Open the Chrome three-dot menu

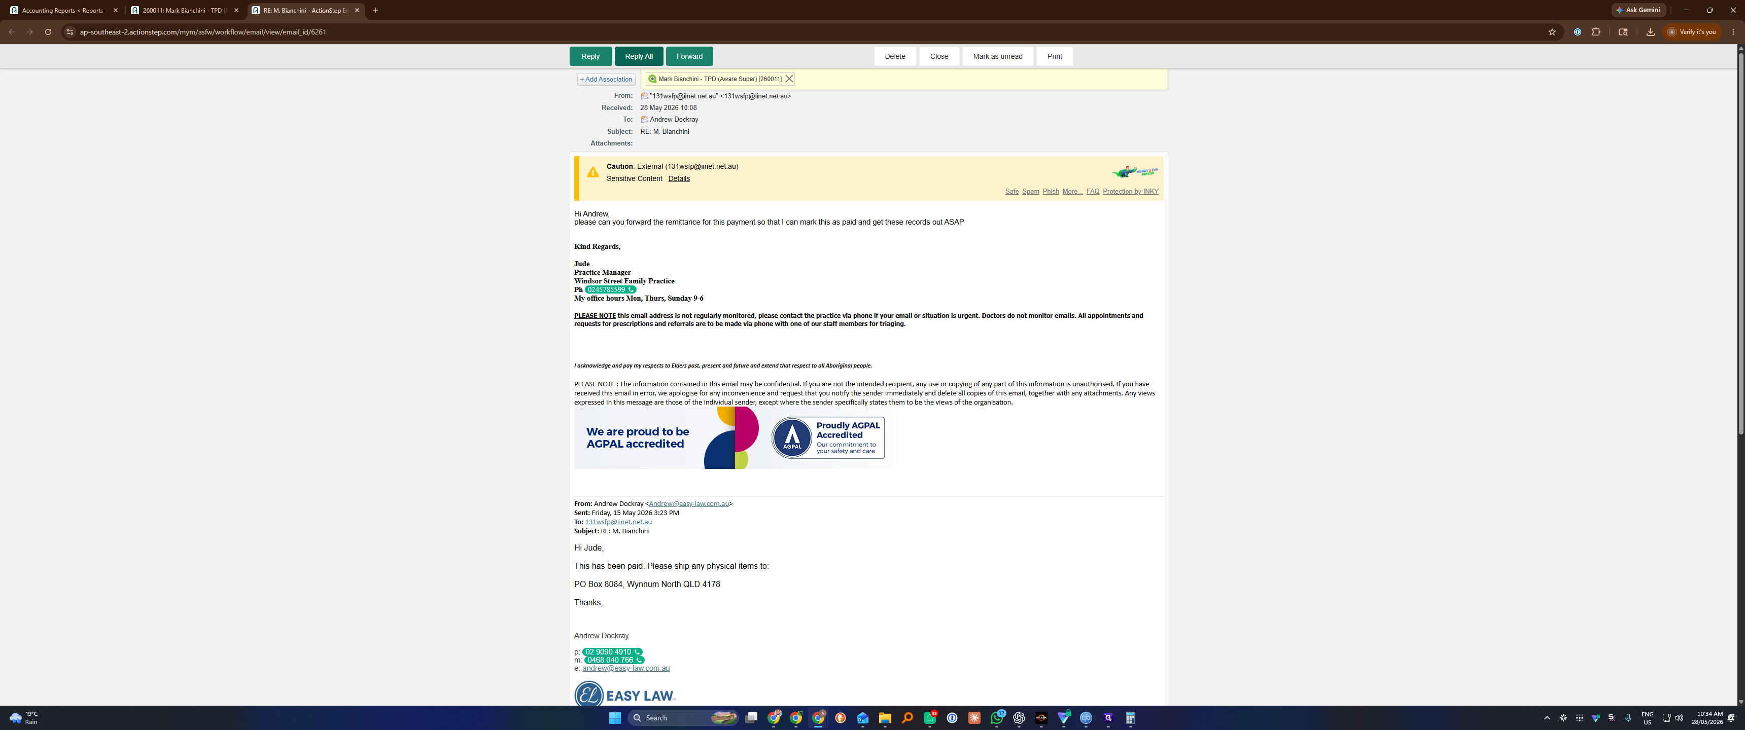pos(1733,32)
